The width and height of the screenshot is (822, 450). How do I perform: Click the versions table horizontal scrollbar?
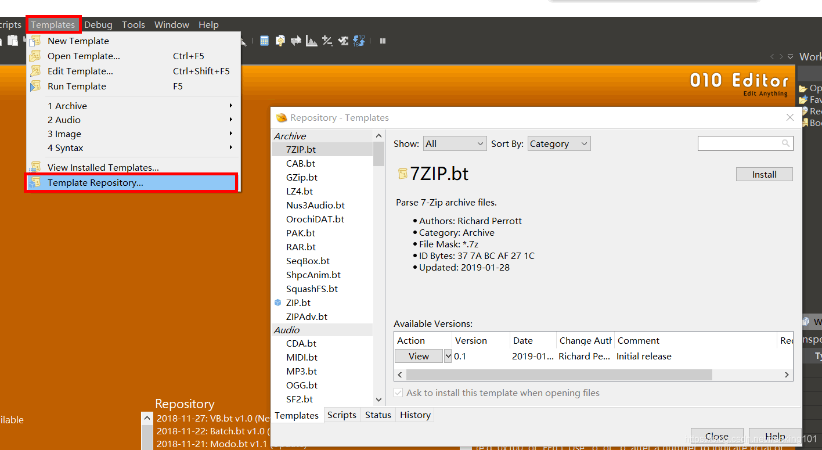click(558, 375)
